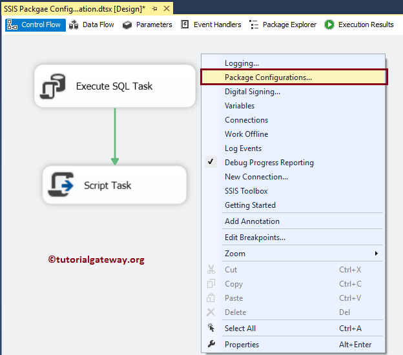This screenshot has height=355, width=403.
Task: Expand the Zoom submenu arrow
Action: [x=377, y=253]
